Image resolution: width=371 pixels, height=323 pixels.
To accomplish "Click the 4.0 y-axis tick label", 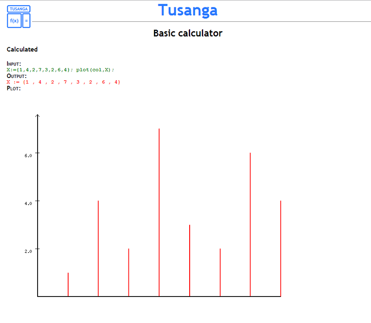I will pyautogui.click(x=28, y=203).
